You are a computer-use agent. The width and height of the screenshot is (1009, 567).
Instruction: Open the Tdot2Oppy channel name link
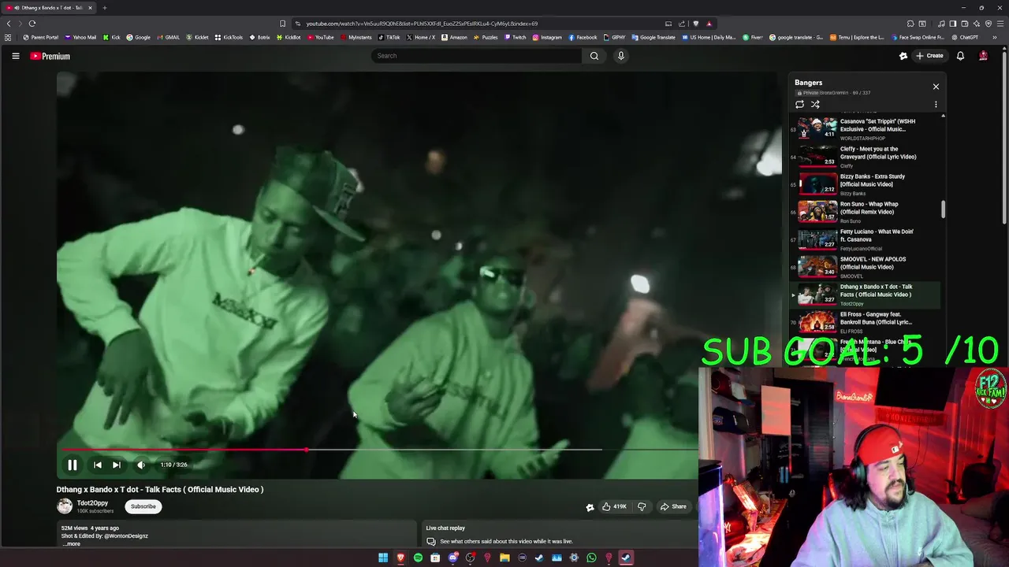click(x=92, y=502)
